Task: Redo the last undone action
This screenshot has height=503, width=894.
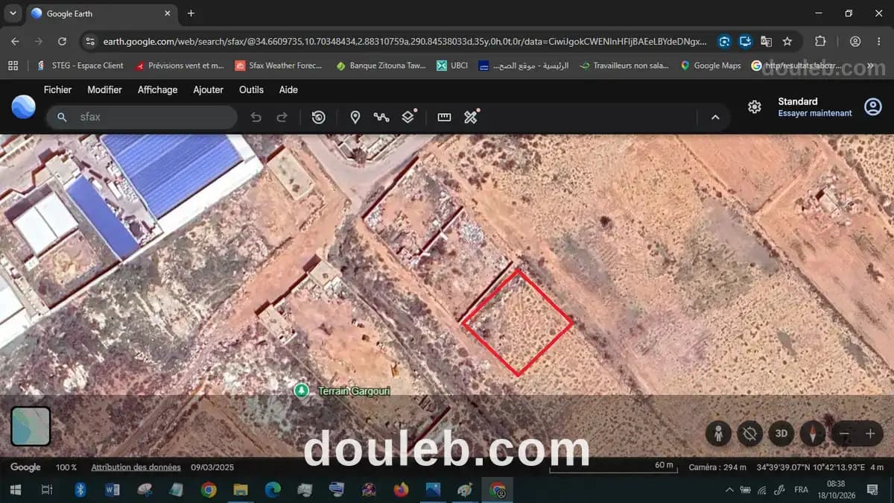Action: tap(282, 117)
